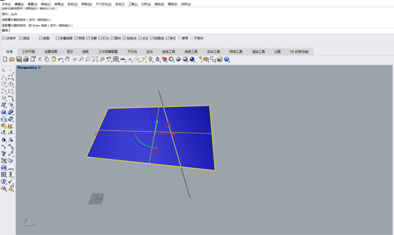This screenshot has width=394, height=235.
Task: Click the Print icon in toolbar
Action: tap(26, 59)
